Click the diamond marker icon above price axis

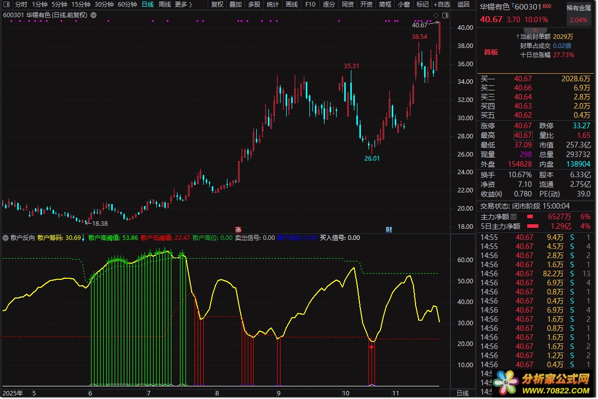436,15
